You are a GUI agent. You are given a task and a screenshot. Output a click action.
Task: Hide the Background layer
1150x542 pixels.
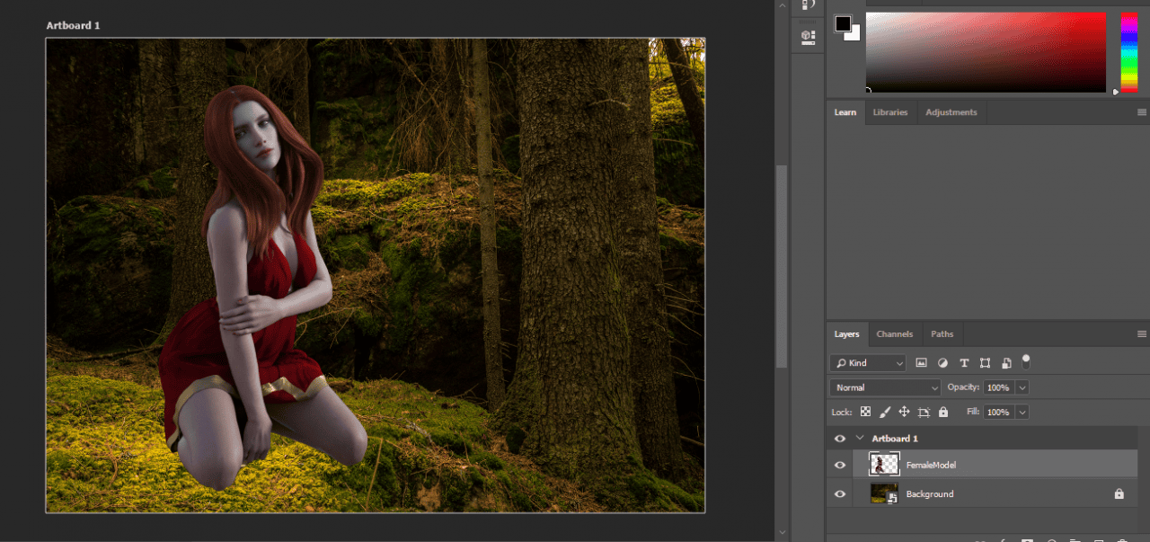[839, 493]
